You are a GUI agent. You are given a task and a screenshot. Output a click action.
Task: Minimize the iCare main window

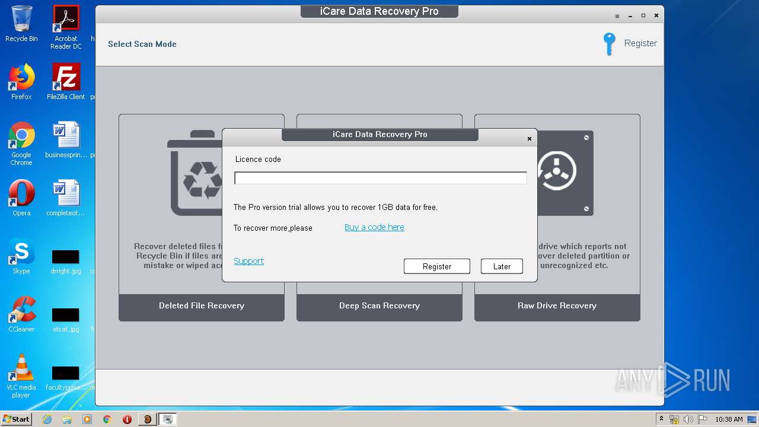point(630,16)
